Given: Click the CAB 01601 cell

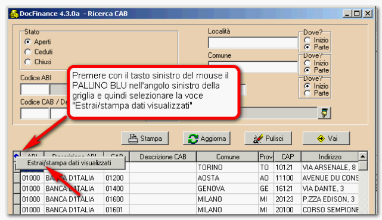Looking at the screenshot, I should (x=117, y=209).
